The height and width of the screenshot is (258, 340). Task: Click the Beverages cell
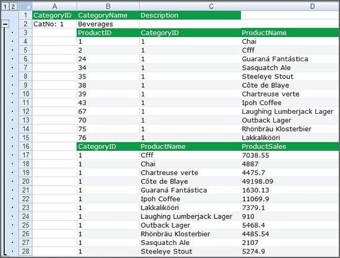coord(108,24)
